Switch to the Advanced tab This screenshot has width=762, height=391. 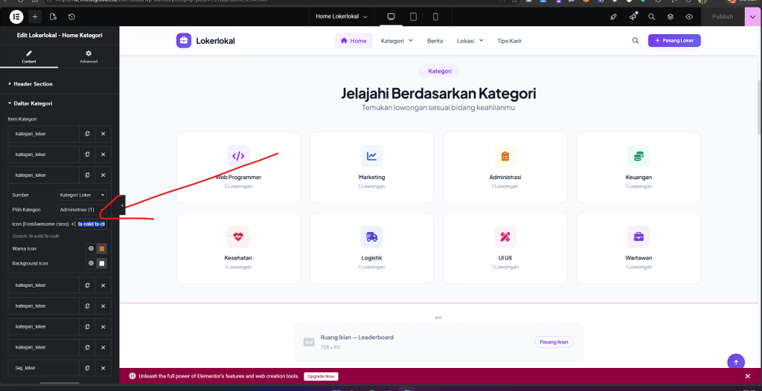pos(89,56)
